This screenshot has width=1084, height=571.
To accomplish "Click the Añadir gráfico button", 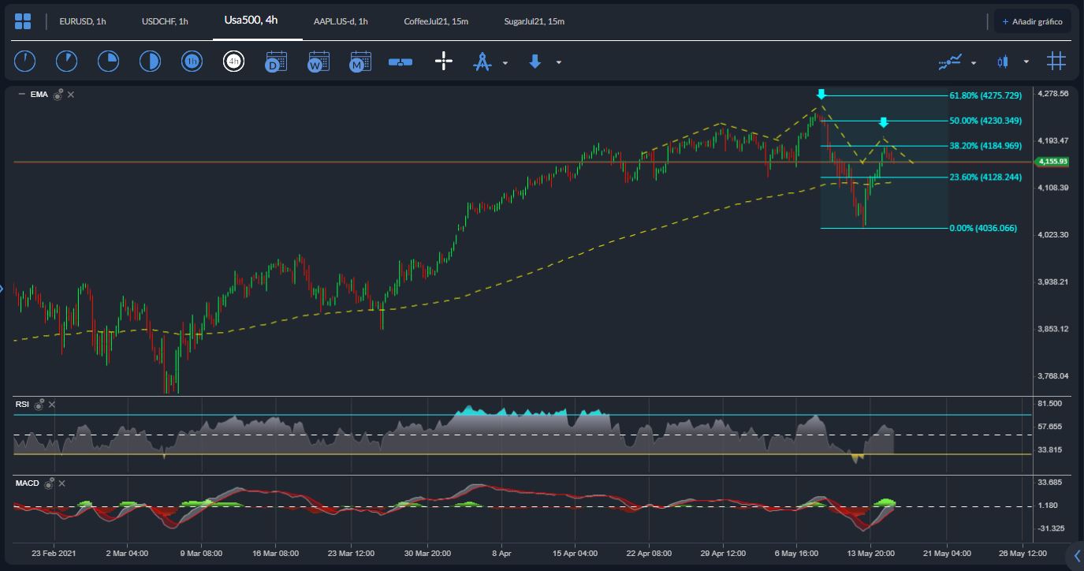I will coord(1032,21).
